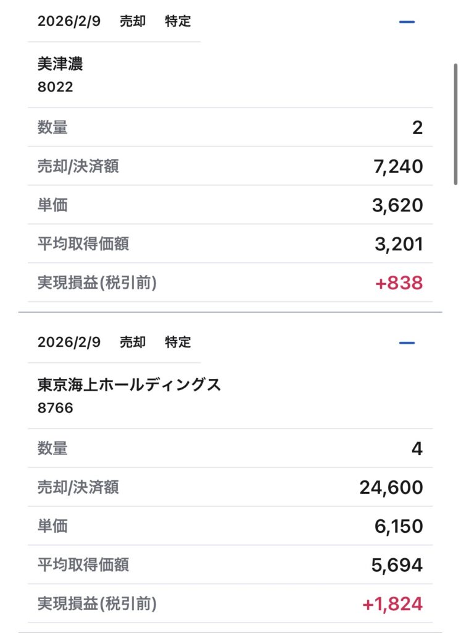The height and width of the screenshot is (633, 461).
Task: Collapse the 美津濃 trade details
Action: pyautogui.click(x=407, y=22)
